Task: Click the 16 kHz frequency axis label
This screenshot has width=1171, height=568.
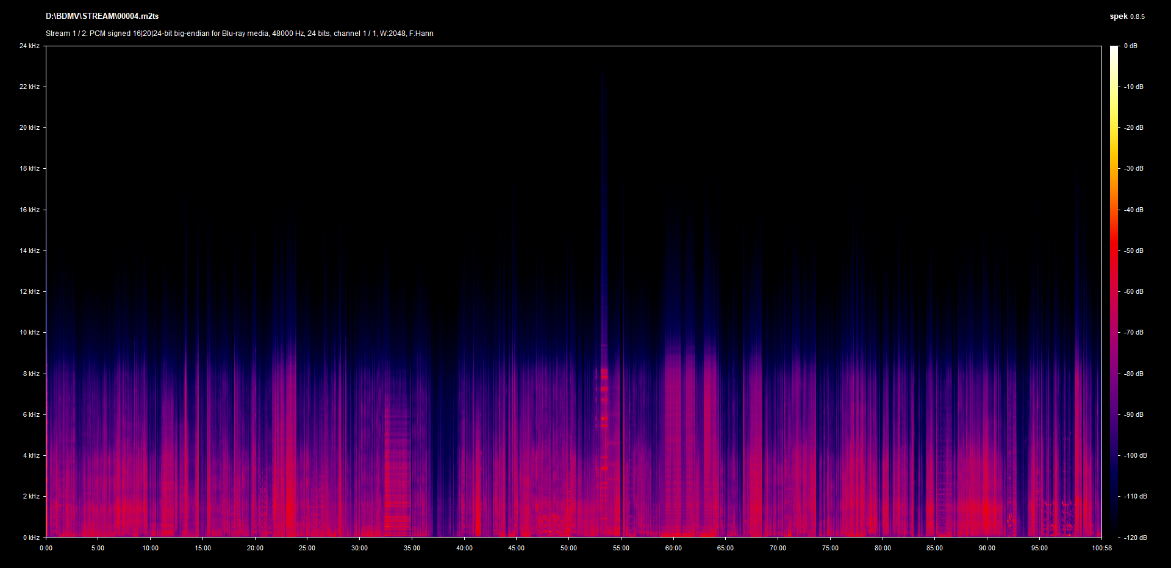Action: click(x=29, y=210)
